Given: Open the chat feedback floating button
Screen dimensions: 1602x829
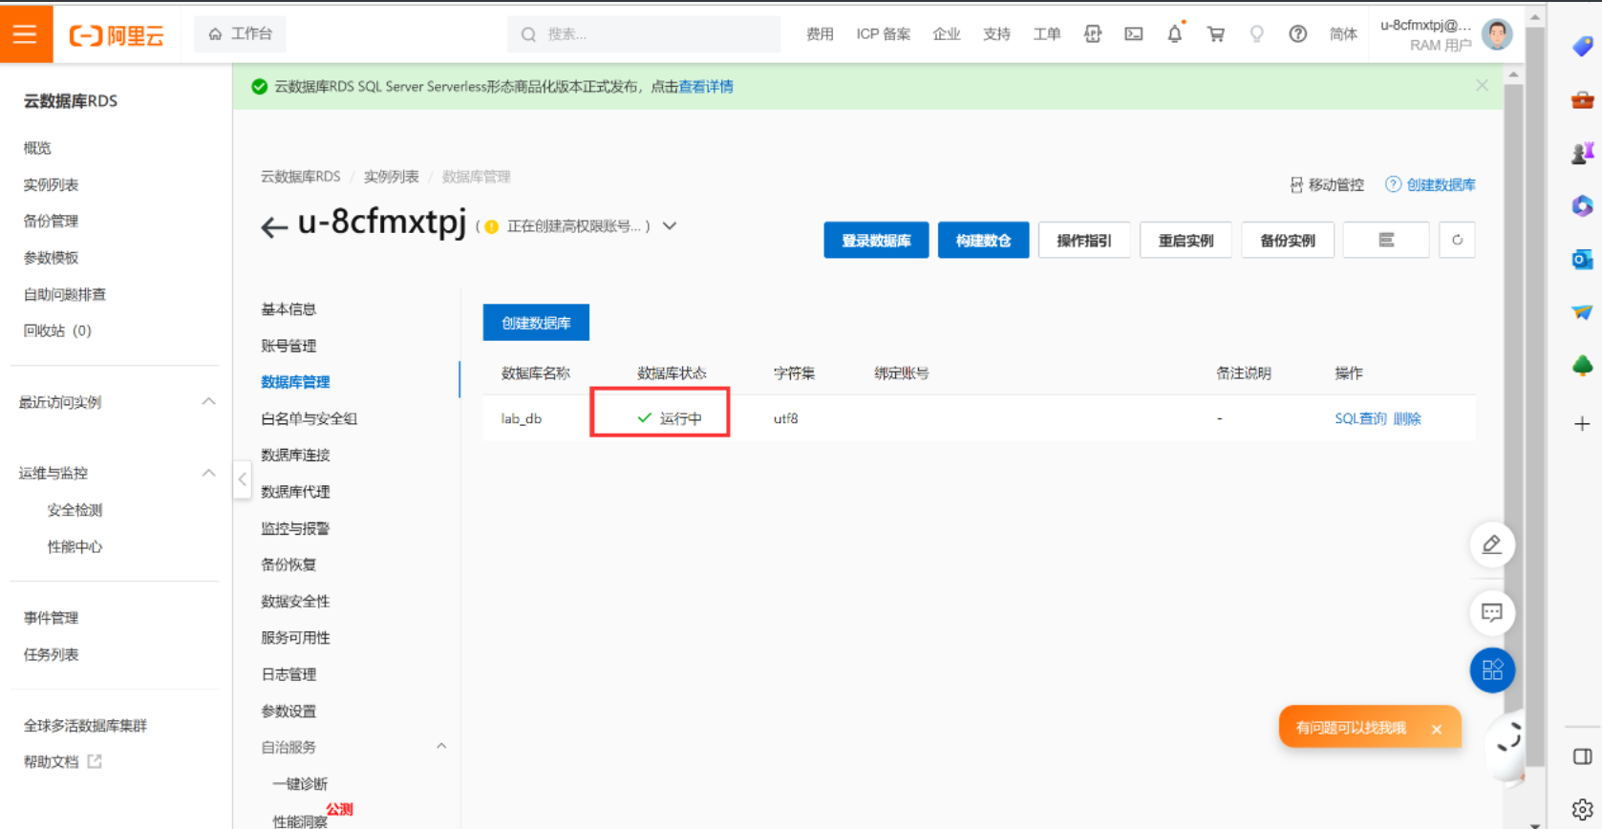Looking at the screenshot, I should (1492, 612).
